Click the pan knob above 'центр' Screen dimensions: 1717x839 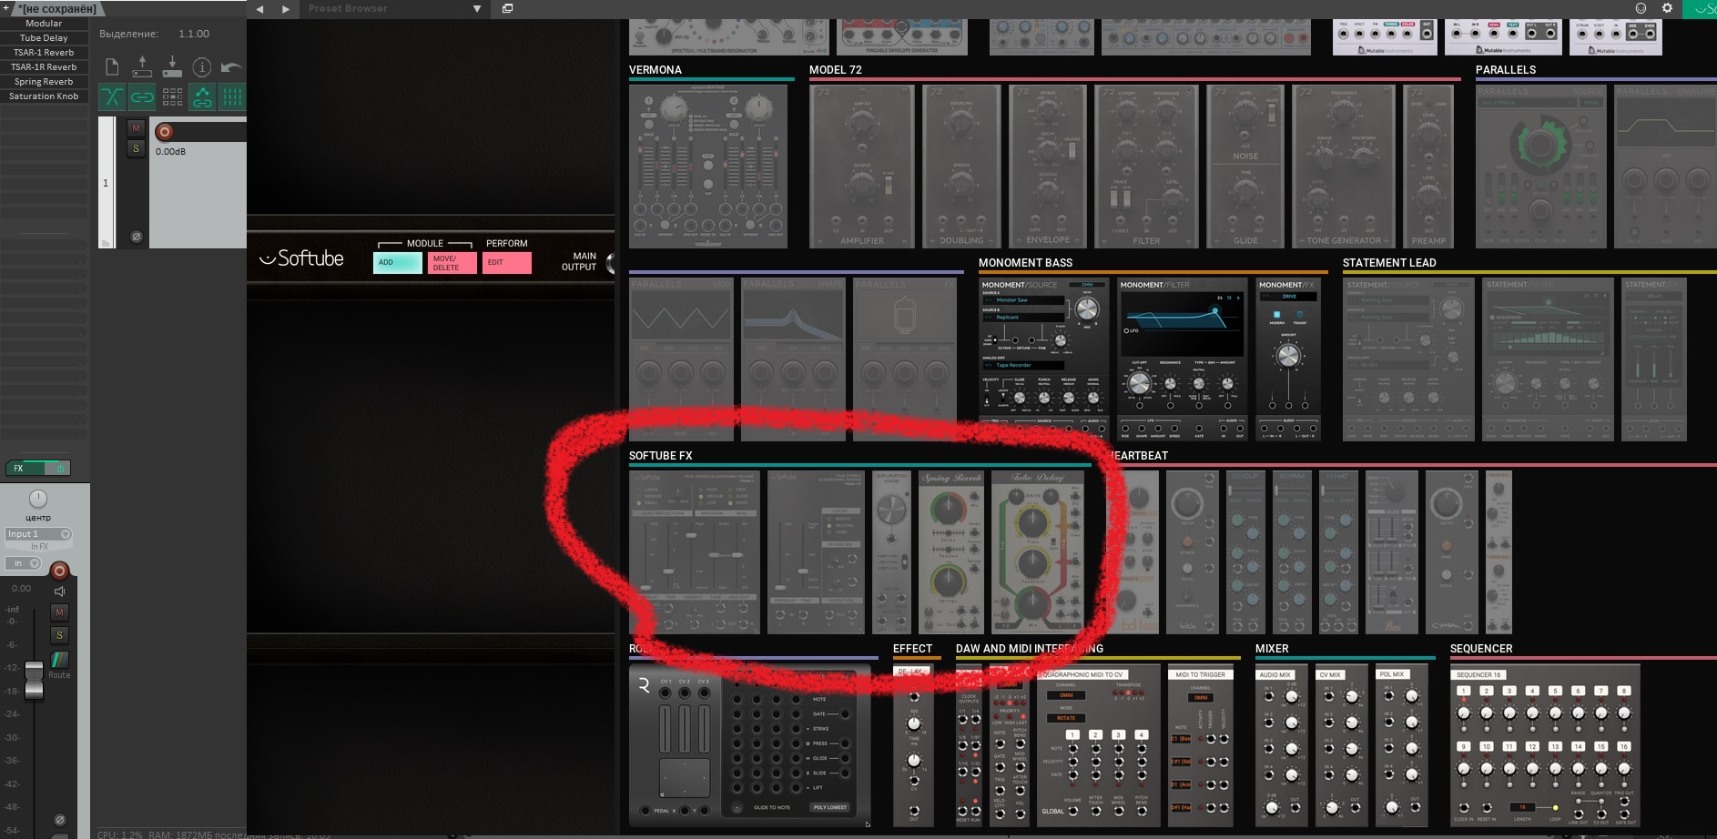pyautogui.click(x=38, y=499)
